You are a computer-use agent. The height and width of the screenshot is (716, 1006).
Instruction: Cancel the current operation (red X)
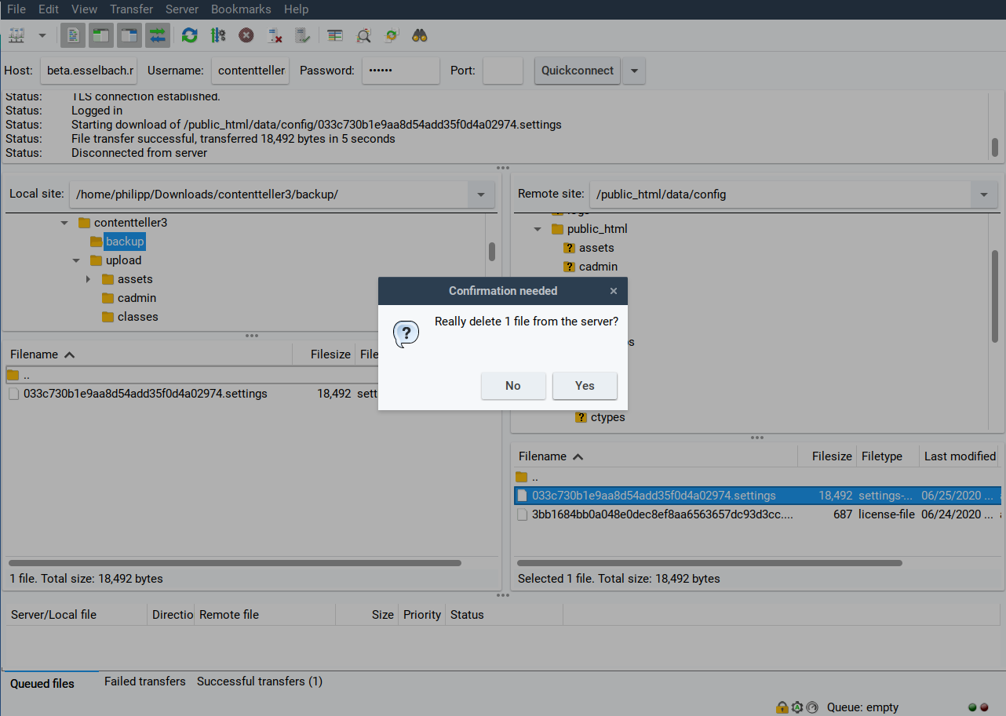[x=246, y=35]
